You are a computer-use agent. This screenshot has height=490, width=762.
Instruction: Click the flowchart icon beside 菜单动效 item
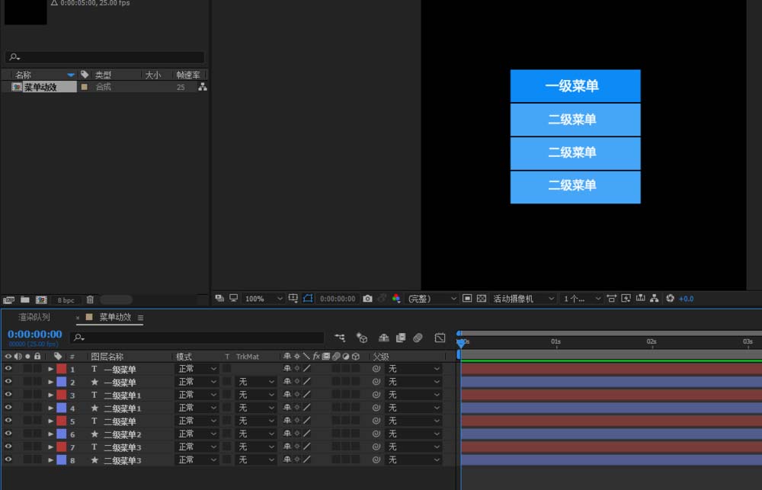(x=203, y=87)
